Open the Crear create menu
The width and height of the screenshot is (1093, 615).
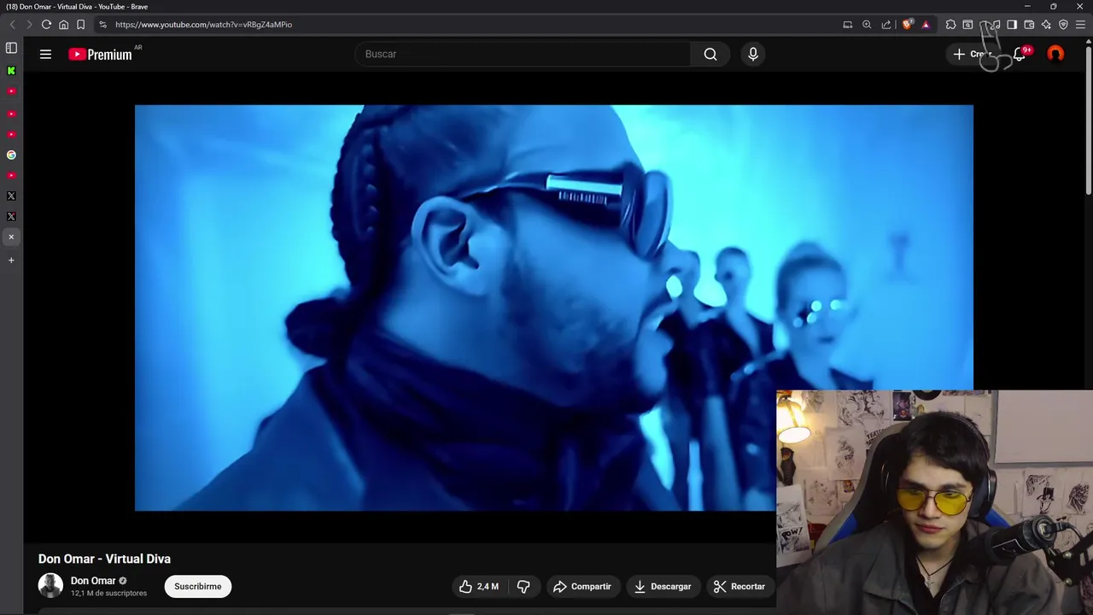tap(973, 54)
